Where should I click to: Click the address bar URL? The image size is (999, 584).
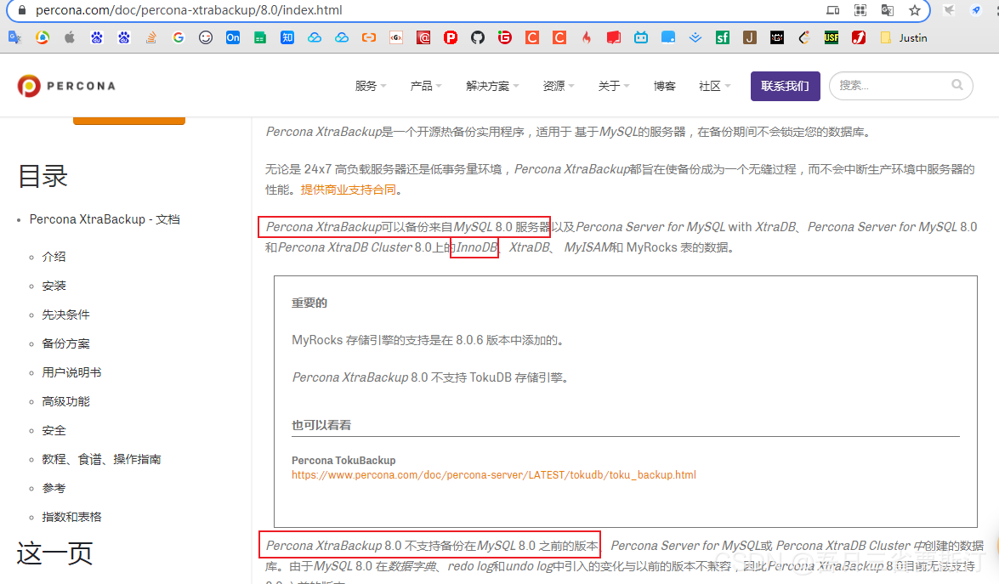[189, 10]
